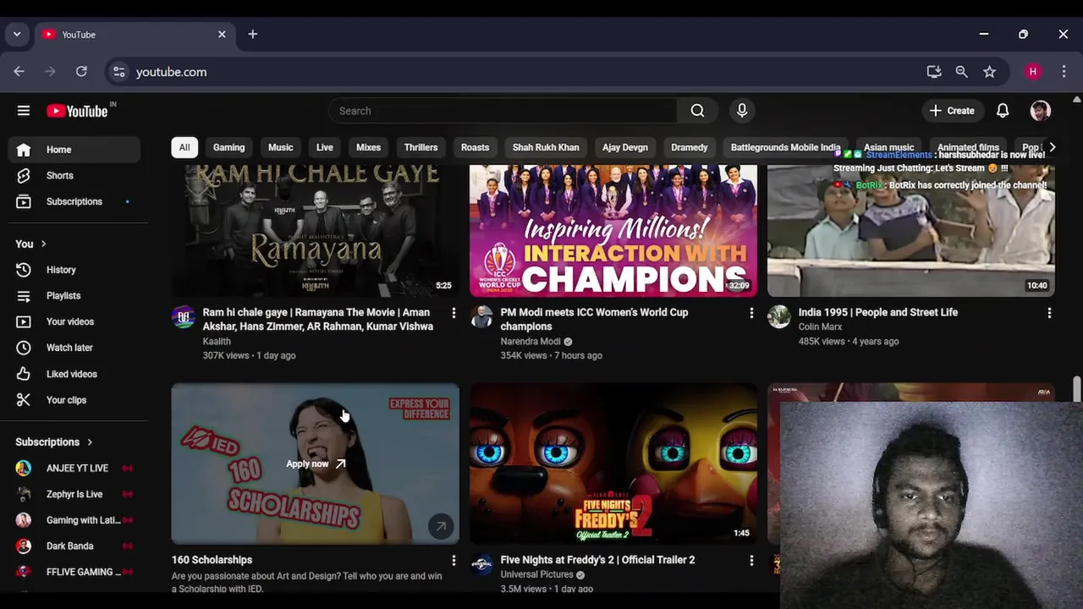Open Chrome three-dot menu
This screenshot has width=1083, height=609.
1064,72
